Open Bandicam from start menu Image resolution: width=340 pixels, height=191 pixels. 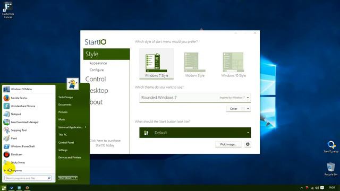click(x=29, y=154)
